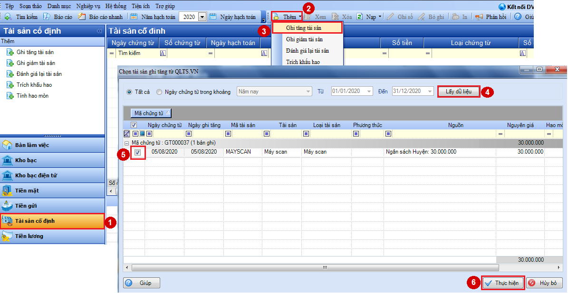Click the dialog horizontal scrollbar thumb

315,268
